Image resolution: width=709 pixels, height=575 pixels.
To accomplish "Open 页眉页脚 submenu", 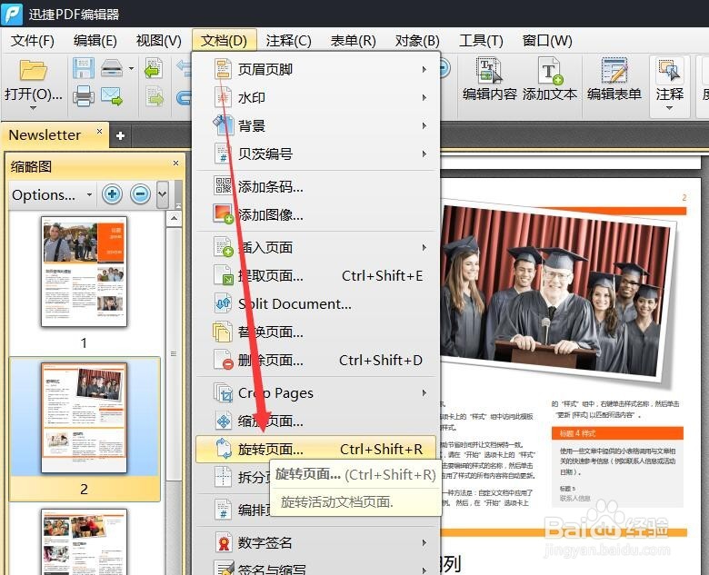I will point(317,69).
